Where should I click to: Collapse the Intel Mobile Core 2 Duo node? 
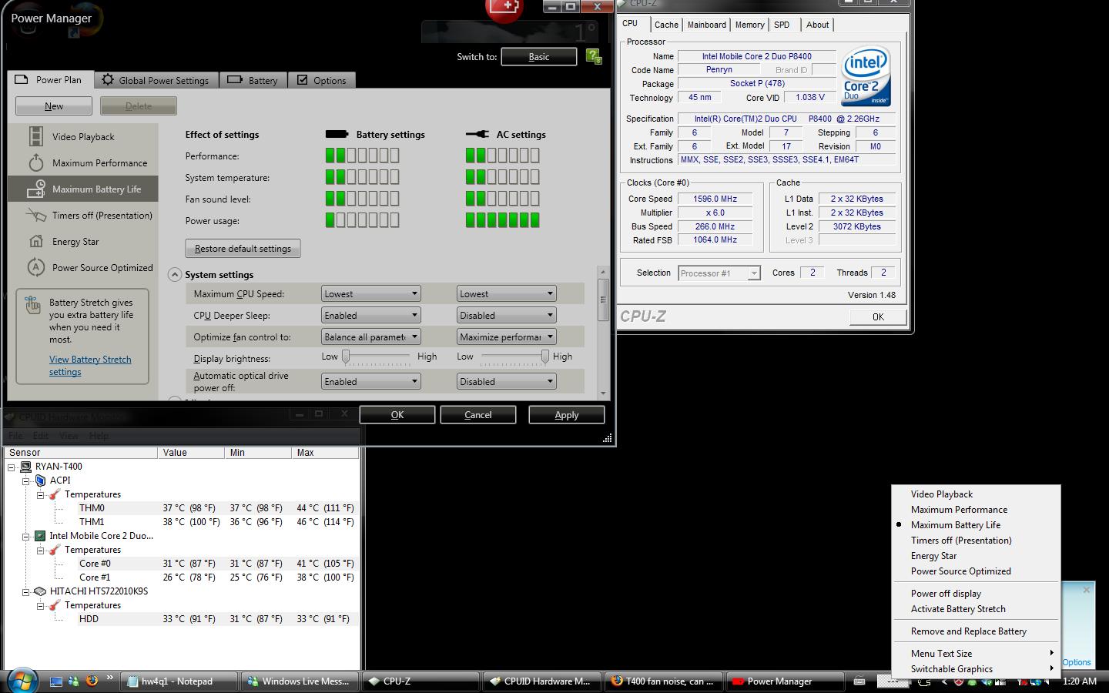[25, 536]
